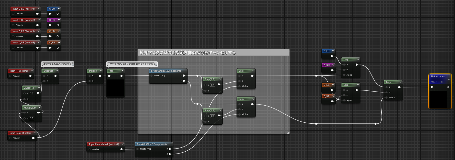The height and width of the screenshot is (160, 455).
Task: Click the UVをタイリングさせて補間用のグラデにする bubble text
Action: (x=131, y=64)
